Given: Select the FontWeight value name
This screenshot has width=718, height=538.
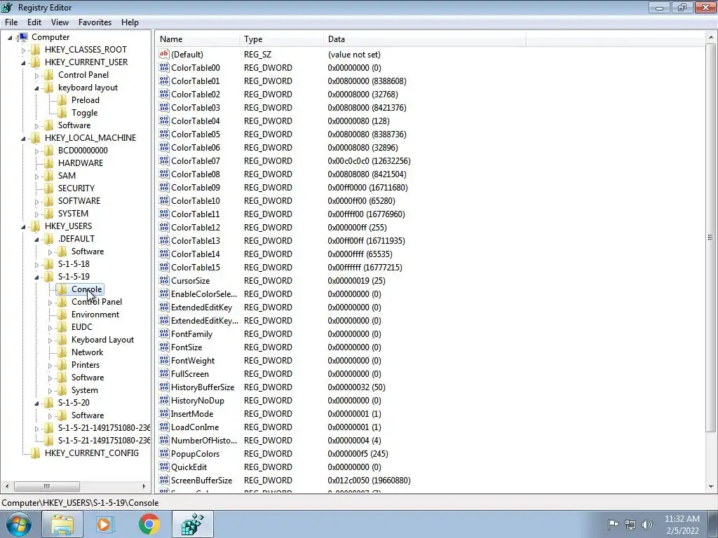Looking at the screenshot, I should [193, 361].
